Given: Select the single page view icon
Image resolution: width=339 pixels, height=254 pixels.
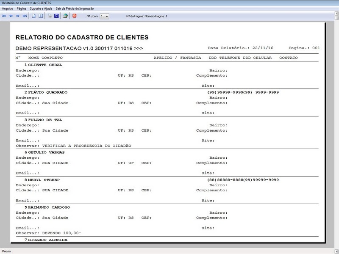Looking at the screenshot, I should tap(34, 16).
